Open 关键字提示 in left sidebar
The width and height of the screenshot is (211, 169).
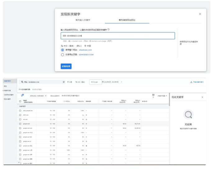[7, 81]
